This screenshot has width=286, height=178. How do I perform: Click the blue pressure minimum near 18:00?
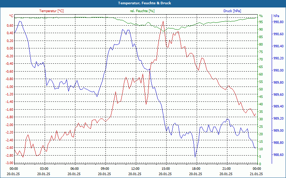tap(195, 157)
